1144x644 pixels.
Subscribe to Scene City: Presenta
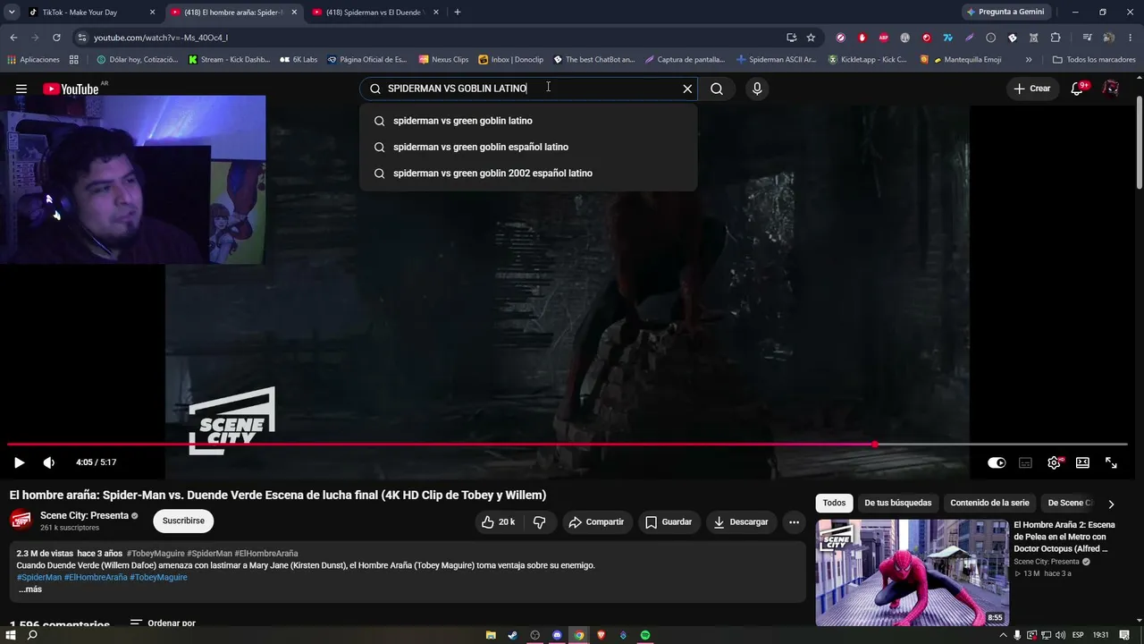tap(183, 521)
